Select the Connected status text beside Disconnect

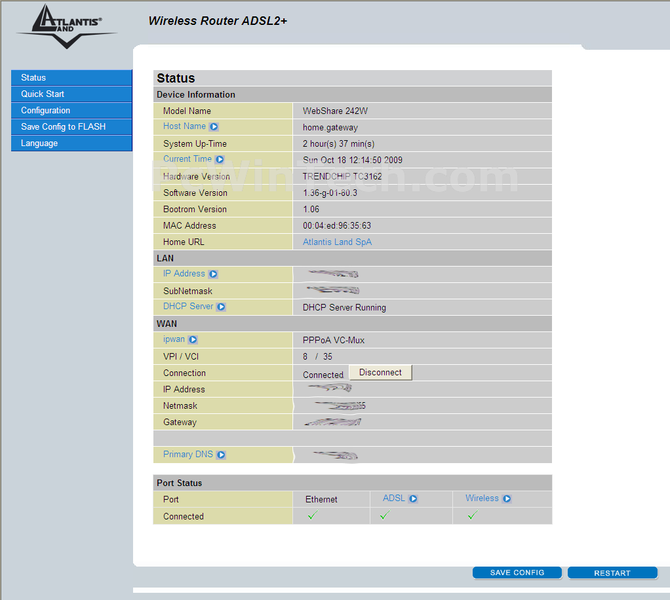pyautogui.click(x=323, y=375)
